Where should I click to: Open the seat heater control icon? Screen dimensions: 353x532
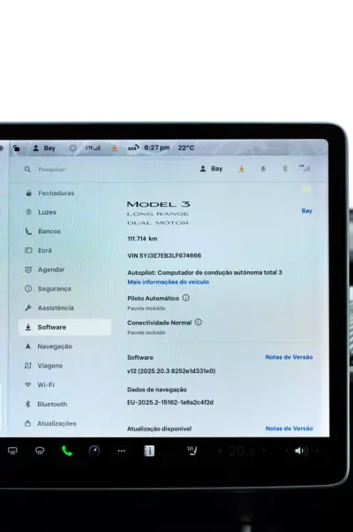[192, 451]
